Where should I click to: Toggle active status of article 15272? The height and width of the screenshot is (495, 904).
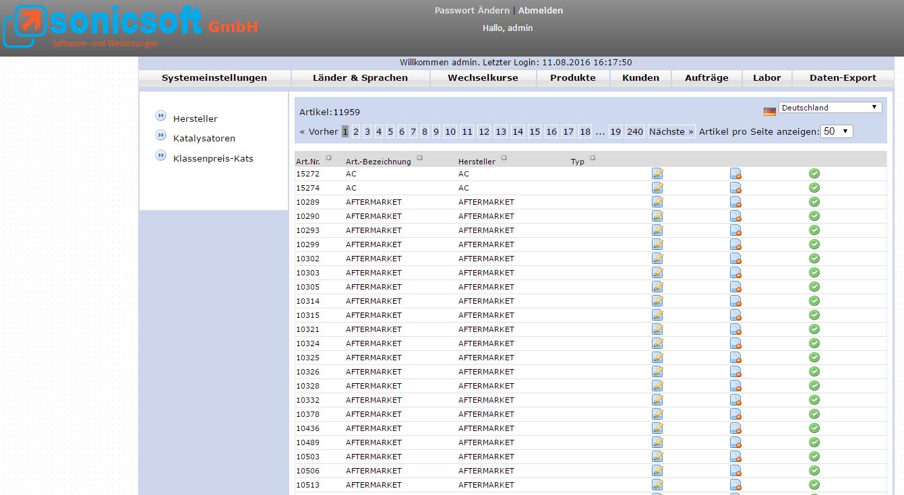click(x=814, y=174)
